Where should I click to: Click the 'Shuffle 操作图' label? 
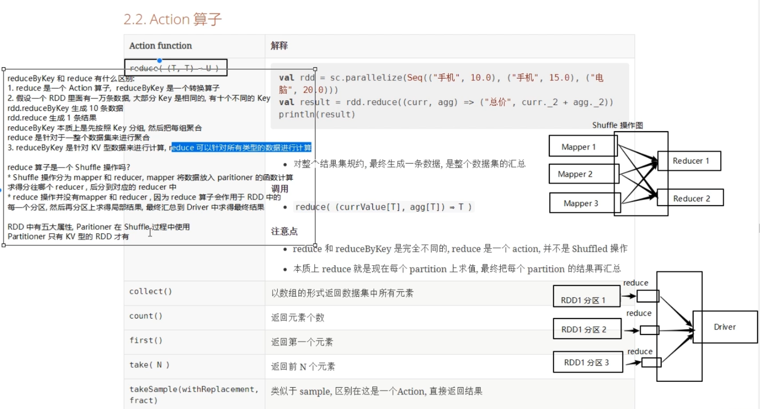coord(618,125)
